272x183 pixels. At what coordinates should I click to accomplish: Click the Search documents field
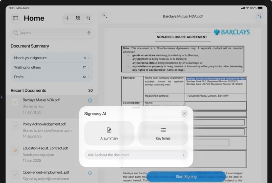(52, 33)
